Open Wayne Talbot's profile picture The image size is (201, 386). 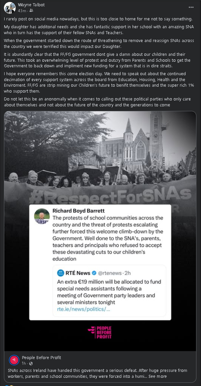click(x=9, y=7)
